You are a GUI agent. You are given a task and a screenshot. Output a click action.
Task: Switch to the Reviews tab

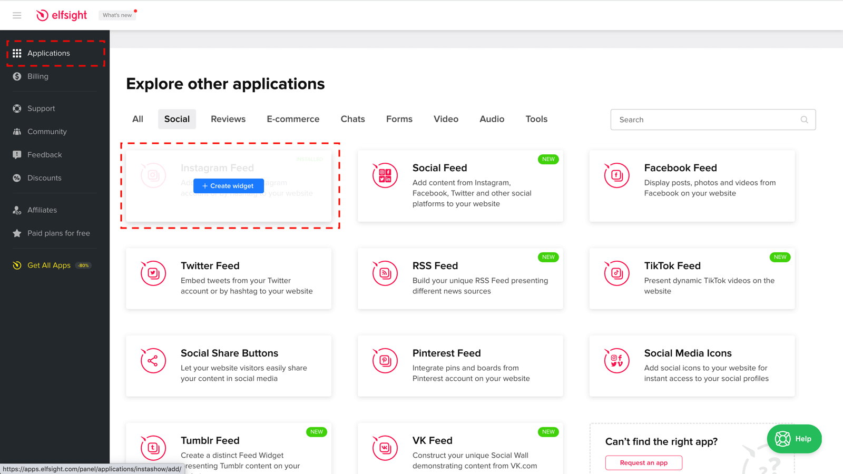(228, 119)
